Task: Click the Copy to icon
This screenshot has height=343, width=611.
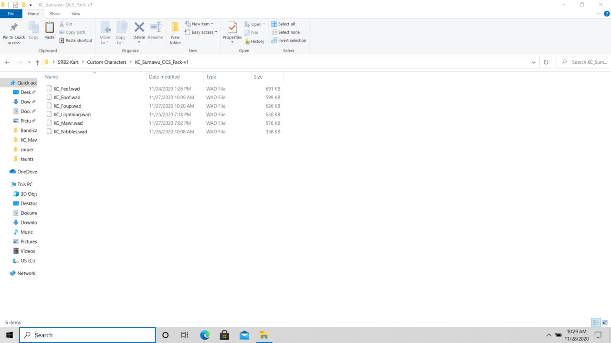Action: tap(121, 33)
